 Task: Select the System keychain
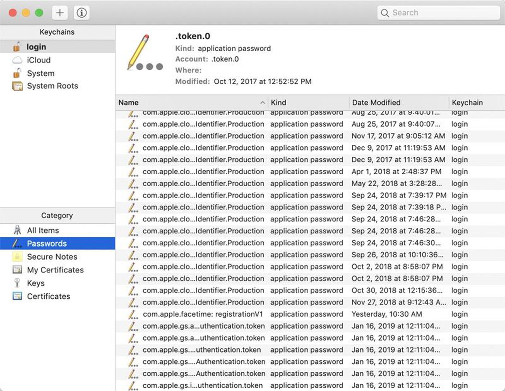click(41, 73)
